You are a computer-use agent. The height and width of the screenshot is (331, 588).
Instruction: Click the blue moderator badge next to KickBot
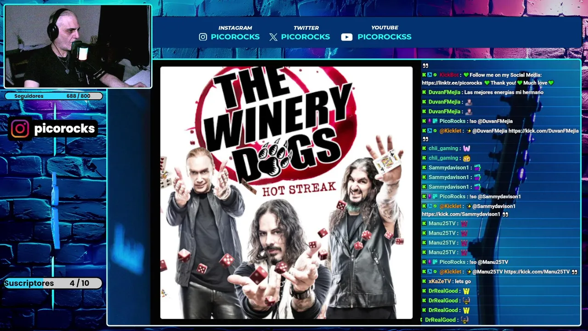pyautogui.click(x=430, y=75)
